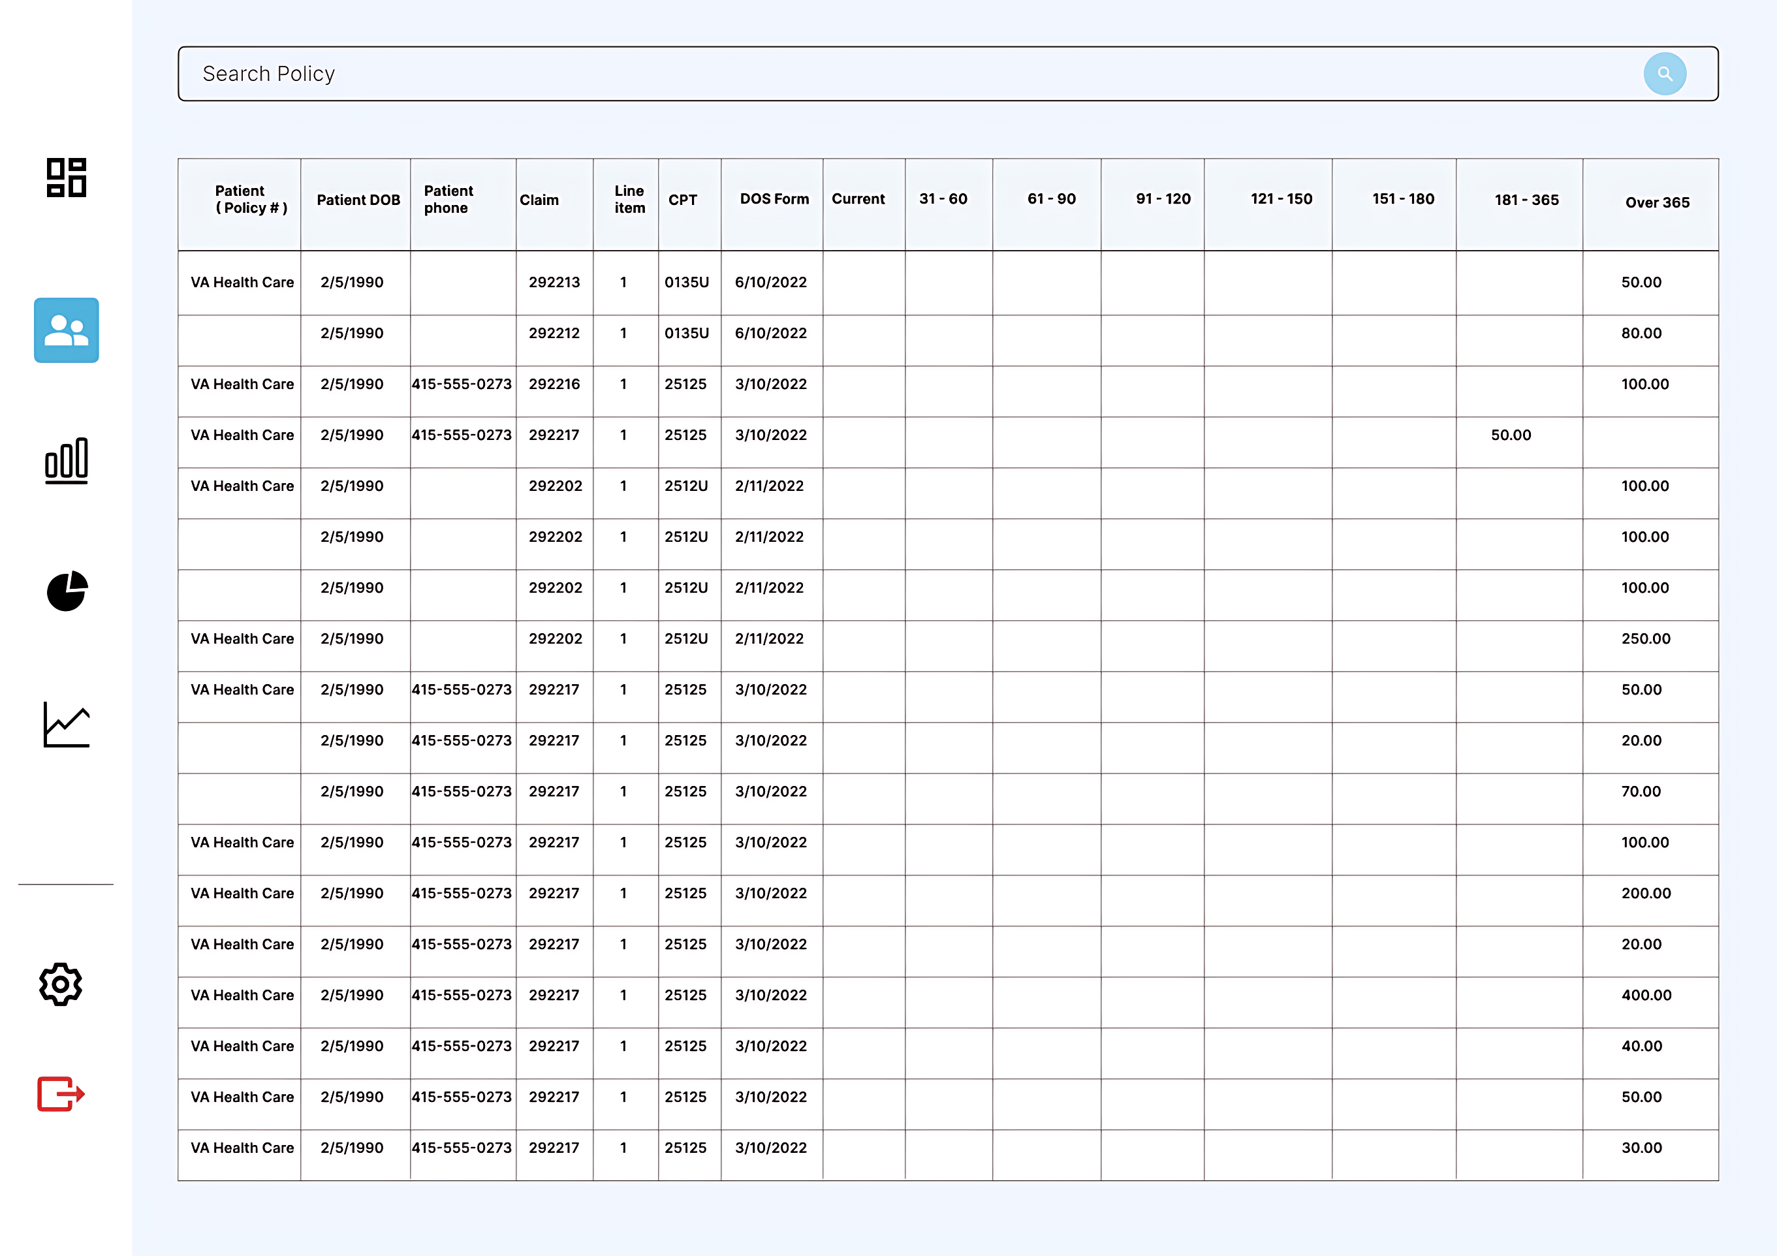Click VA Health Care in the 30.00 row
1777x1256 pixels.
click(242, 1148)
